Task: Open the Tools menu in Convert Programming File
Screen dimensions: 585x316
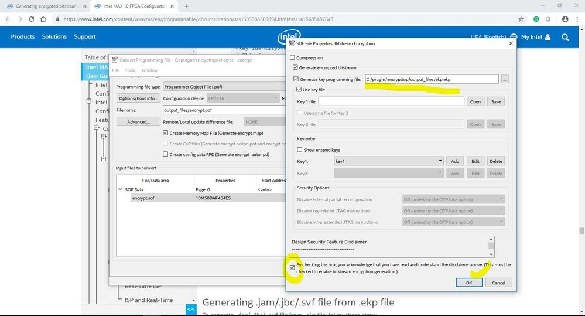Action: (x=130, y=70)
